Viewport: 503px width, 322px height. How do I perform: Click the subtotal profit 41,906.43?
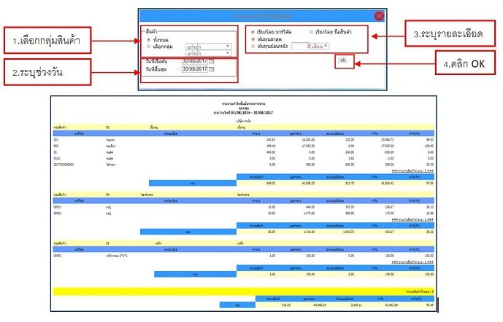[387, 183]
